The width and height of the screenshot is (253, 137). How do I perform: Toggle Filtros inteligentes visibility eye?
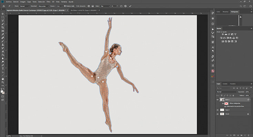coord(223,104)
